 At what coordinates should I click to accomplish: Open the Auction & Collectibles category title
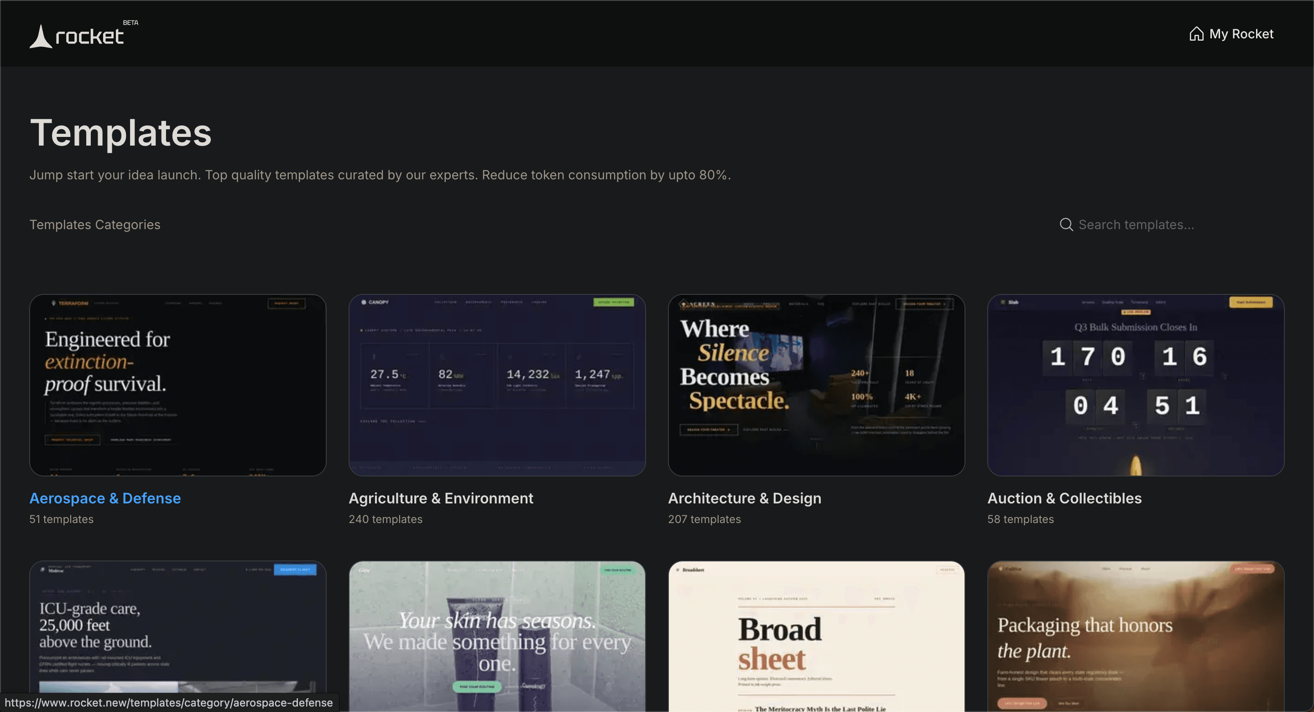click(x=1064, y=498)
